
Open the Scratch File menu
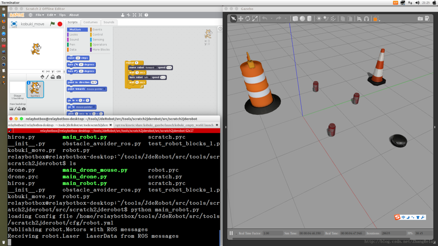[x=40, y=15]
